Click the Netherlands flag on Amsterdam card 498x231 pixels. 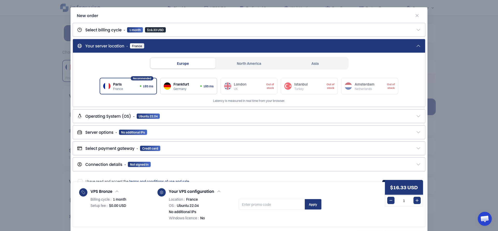pos(348,86)
